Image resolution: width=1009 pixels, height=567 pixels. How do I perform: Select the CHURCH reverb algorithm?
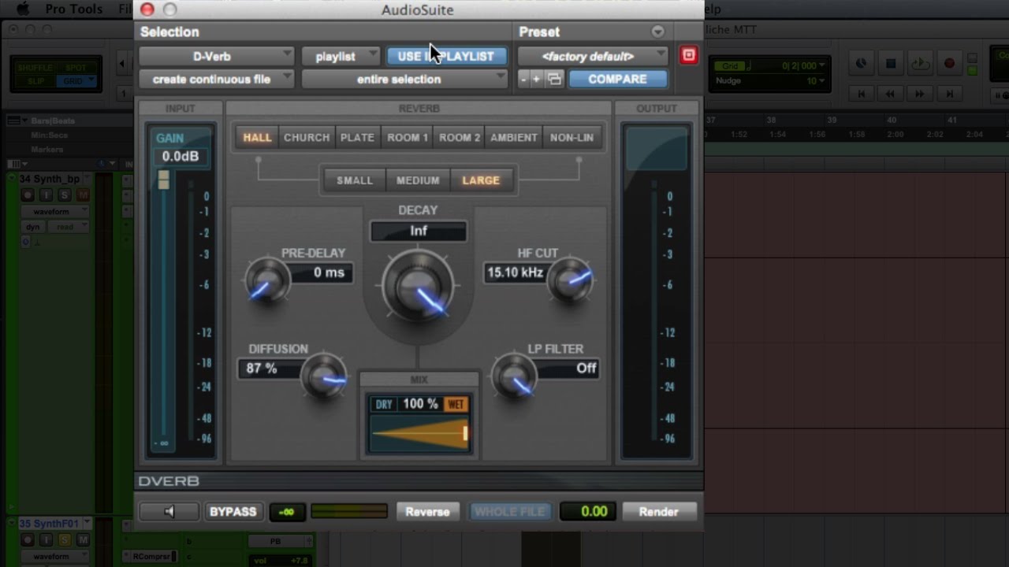click(x=307, y=137)
